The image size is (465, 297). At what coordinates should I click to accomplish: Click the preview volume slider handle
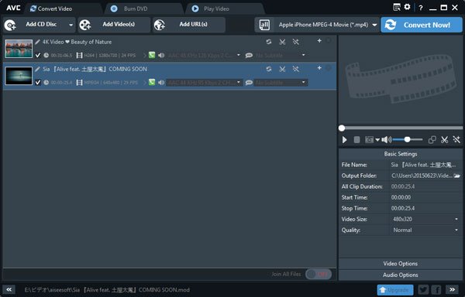pyautogui.click(x=407, y=139)
